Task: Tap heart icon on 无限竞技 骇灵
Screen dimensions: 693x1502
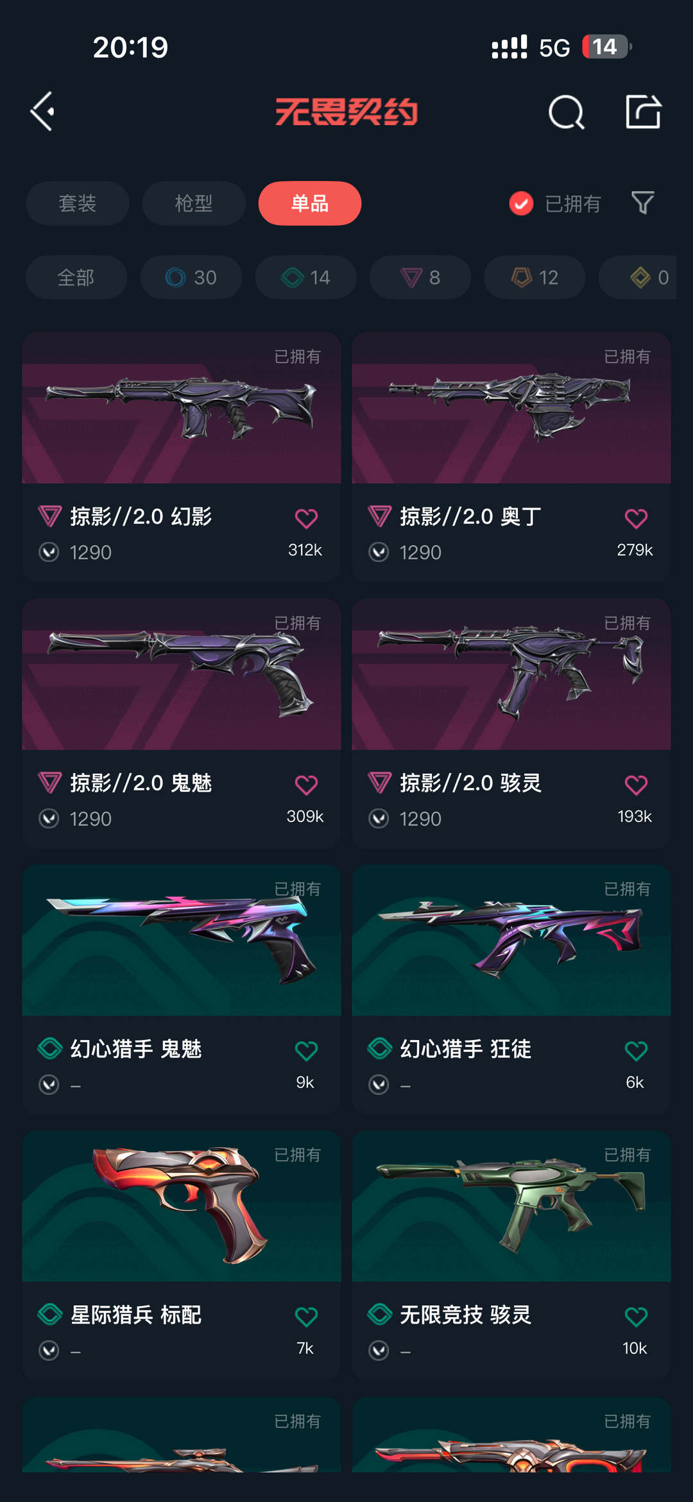Action: [x=636, y=1317]
